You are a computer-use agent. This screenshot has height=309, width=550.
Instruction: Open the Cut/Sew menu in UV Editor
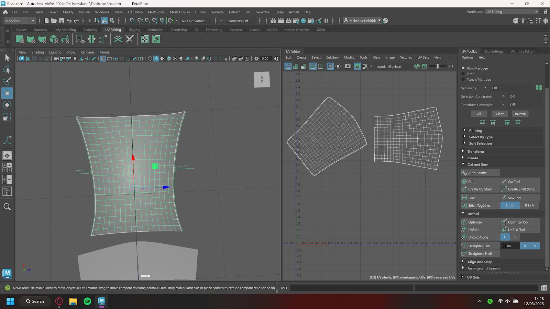332,57
